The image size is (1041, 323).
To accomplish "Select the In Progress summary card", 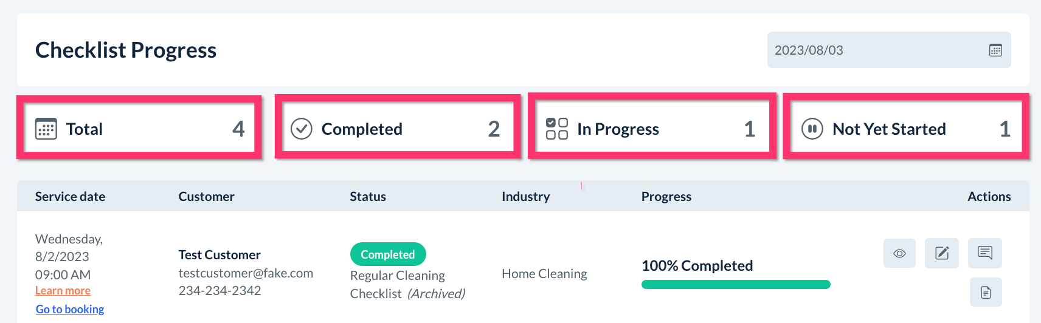I will 652,127.
